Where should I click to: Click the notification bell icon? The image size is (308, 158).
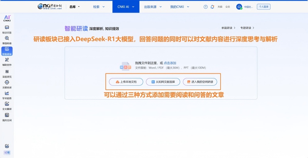point(213,7)
